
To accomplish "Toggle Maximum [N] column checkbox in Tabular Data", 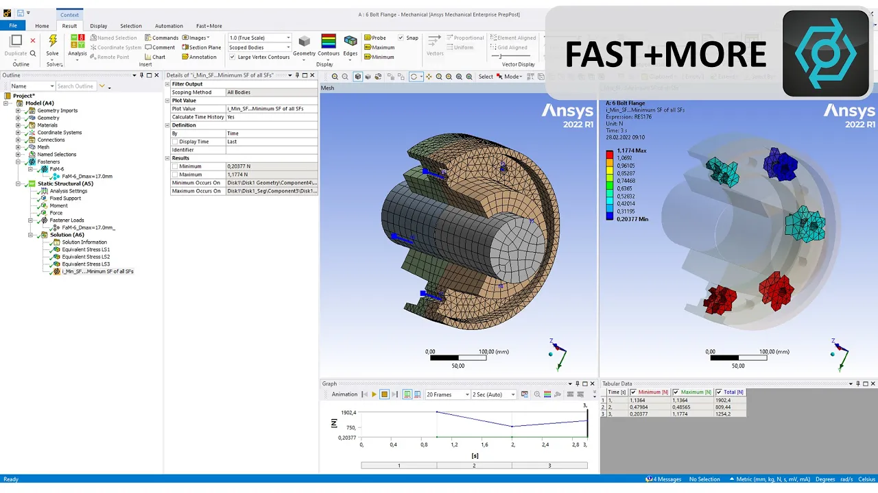I will click(x=676, y=392).
